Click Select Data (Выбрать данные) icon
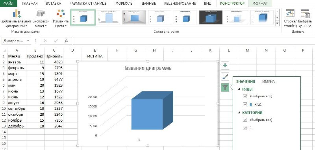The image size is (315, 150). tap(305, 14)
